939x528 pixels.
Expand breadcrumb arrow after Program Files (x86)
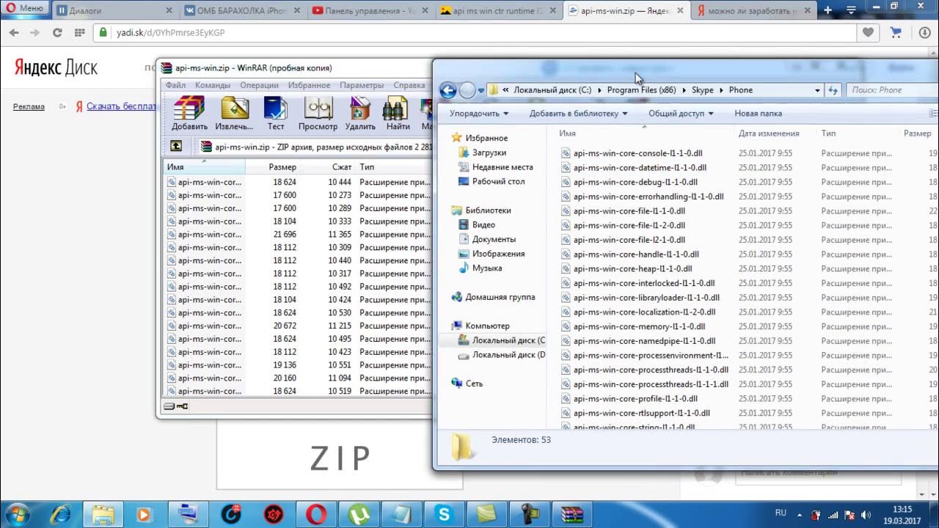pyautogui.click(x=684, y=90)
